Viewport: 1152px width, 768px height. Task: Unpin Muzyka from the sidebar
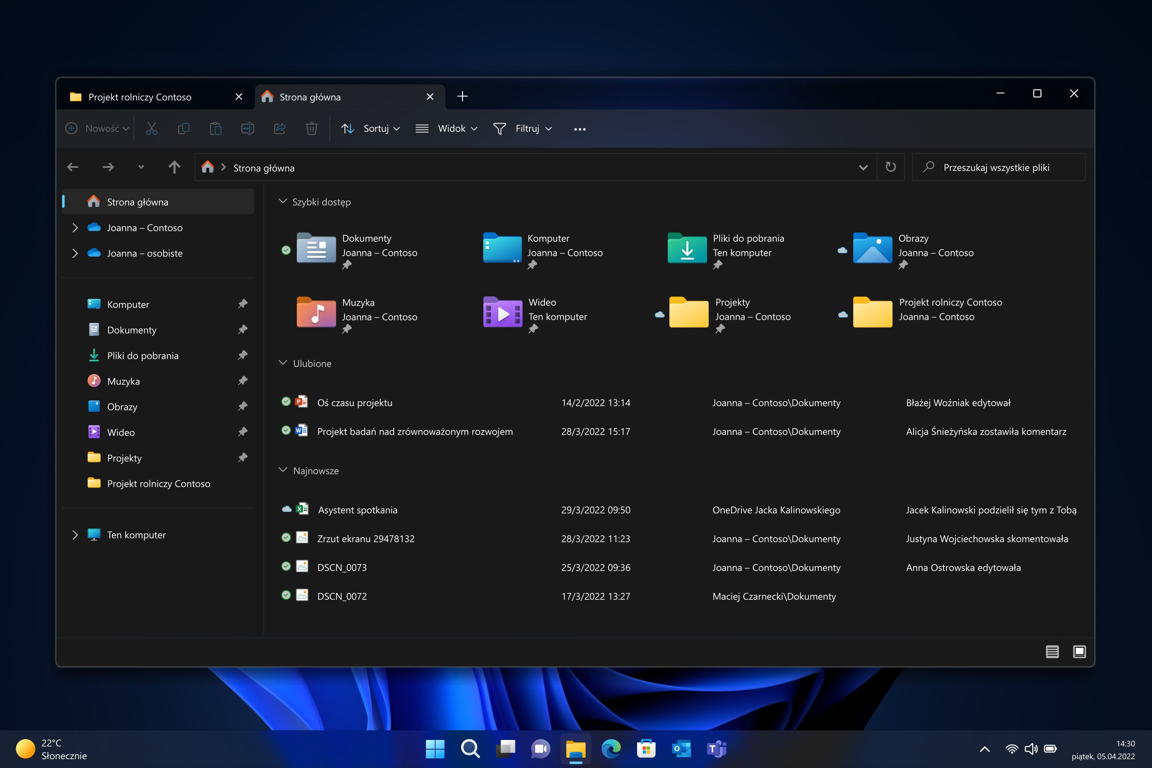click(x=242, y=381)
